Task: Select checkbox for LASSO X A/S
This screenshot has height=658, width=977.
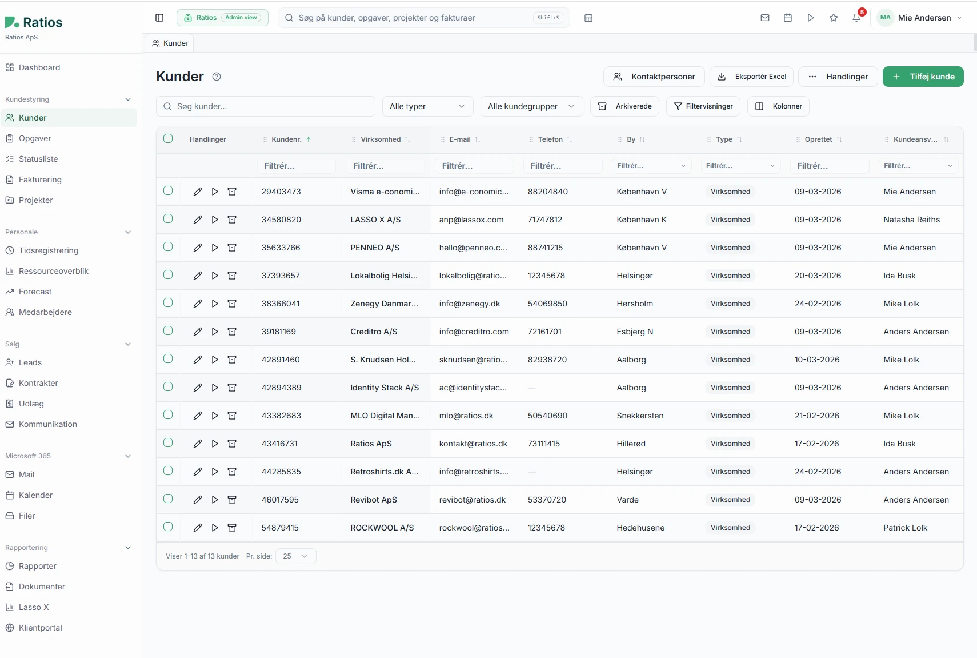Action: [168, 218]
